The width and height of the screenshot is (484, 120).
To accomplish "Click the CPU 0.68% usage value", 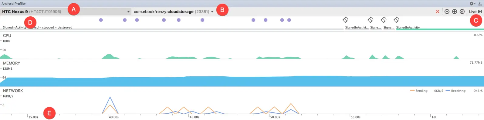I will [x=478, y=35].
